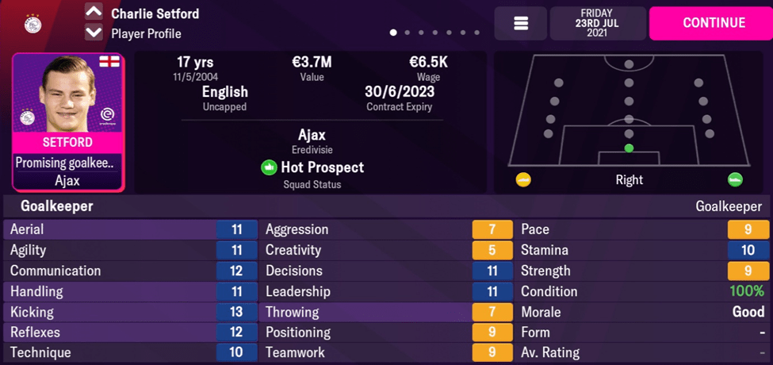
Task: Click the Ajax club crest in top-left corner
Action: pyautogui.click(x=34, y=23)
